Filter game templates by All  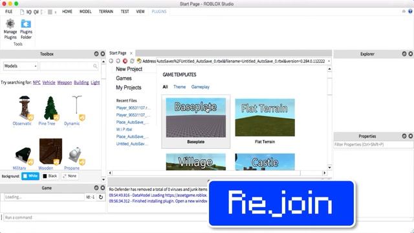[x=166, y=87]
